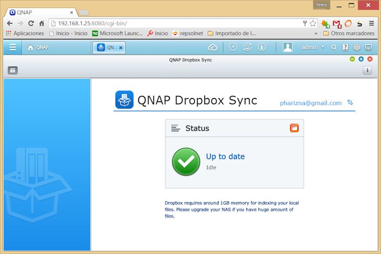The width and height of the screenshot is (381, 254).
Task: Open the synced folder orange icon
Action: [x=294, y=128]
